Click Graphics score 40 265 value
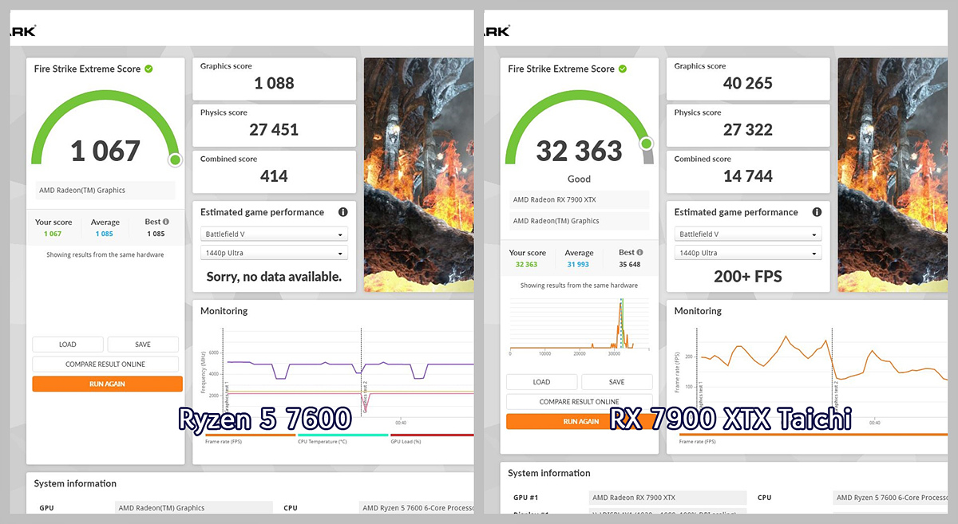 pos(748,83)
